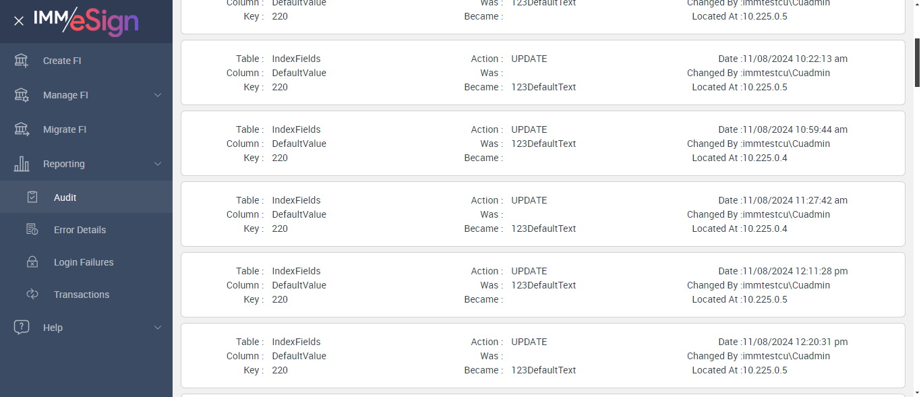Click the IMM eSign logo
The image size is (921, 397).
86,21
